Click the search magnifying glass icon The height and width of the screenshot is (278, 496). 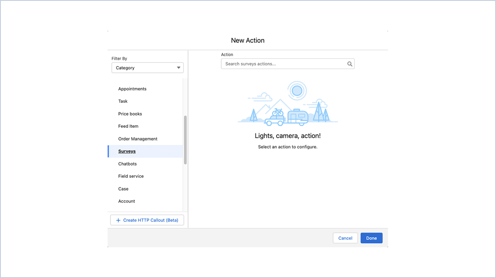click(x=350, y=64)
